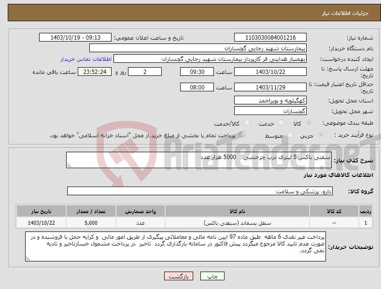Click the بازگشت back button
This screenshot has height=289, width=381.
click(179, 276)
